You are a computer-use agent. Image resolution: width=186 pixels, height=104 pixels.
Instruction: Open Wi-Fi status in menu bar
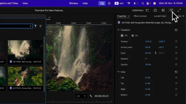click(129, 3)
